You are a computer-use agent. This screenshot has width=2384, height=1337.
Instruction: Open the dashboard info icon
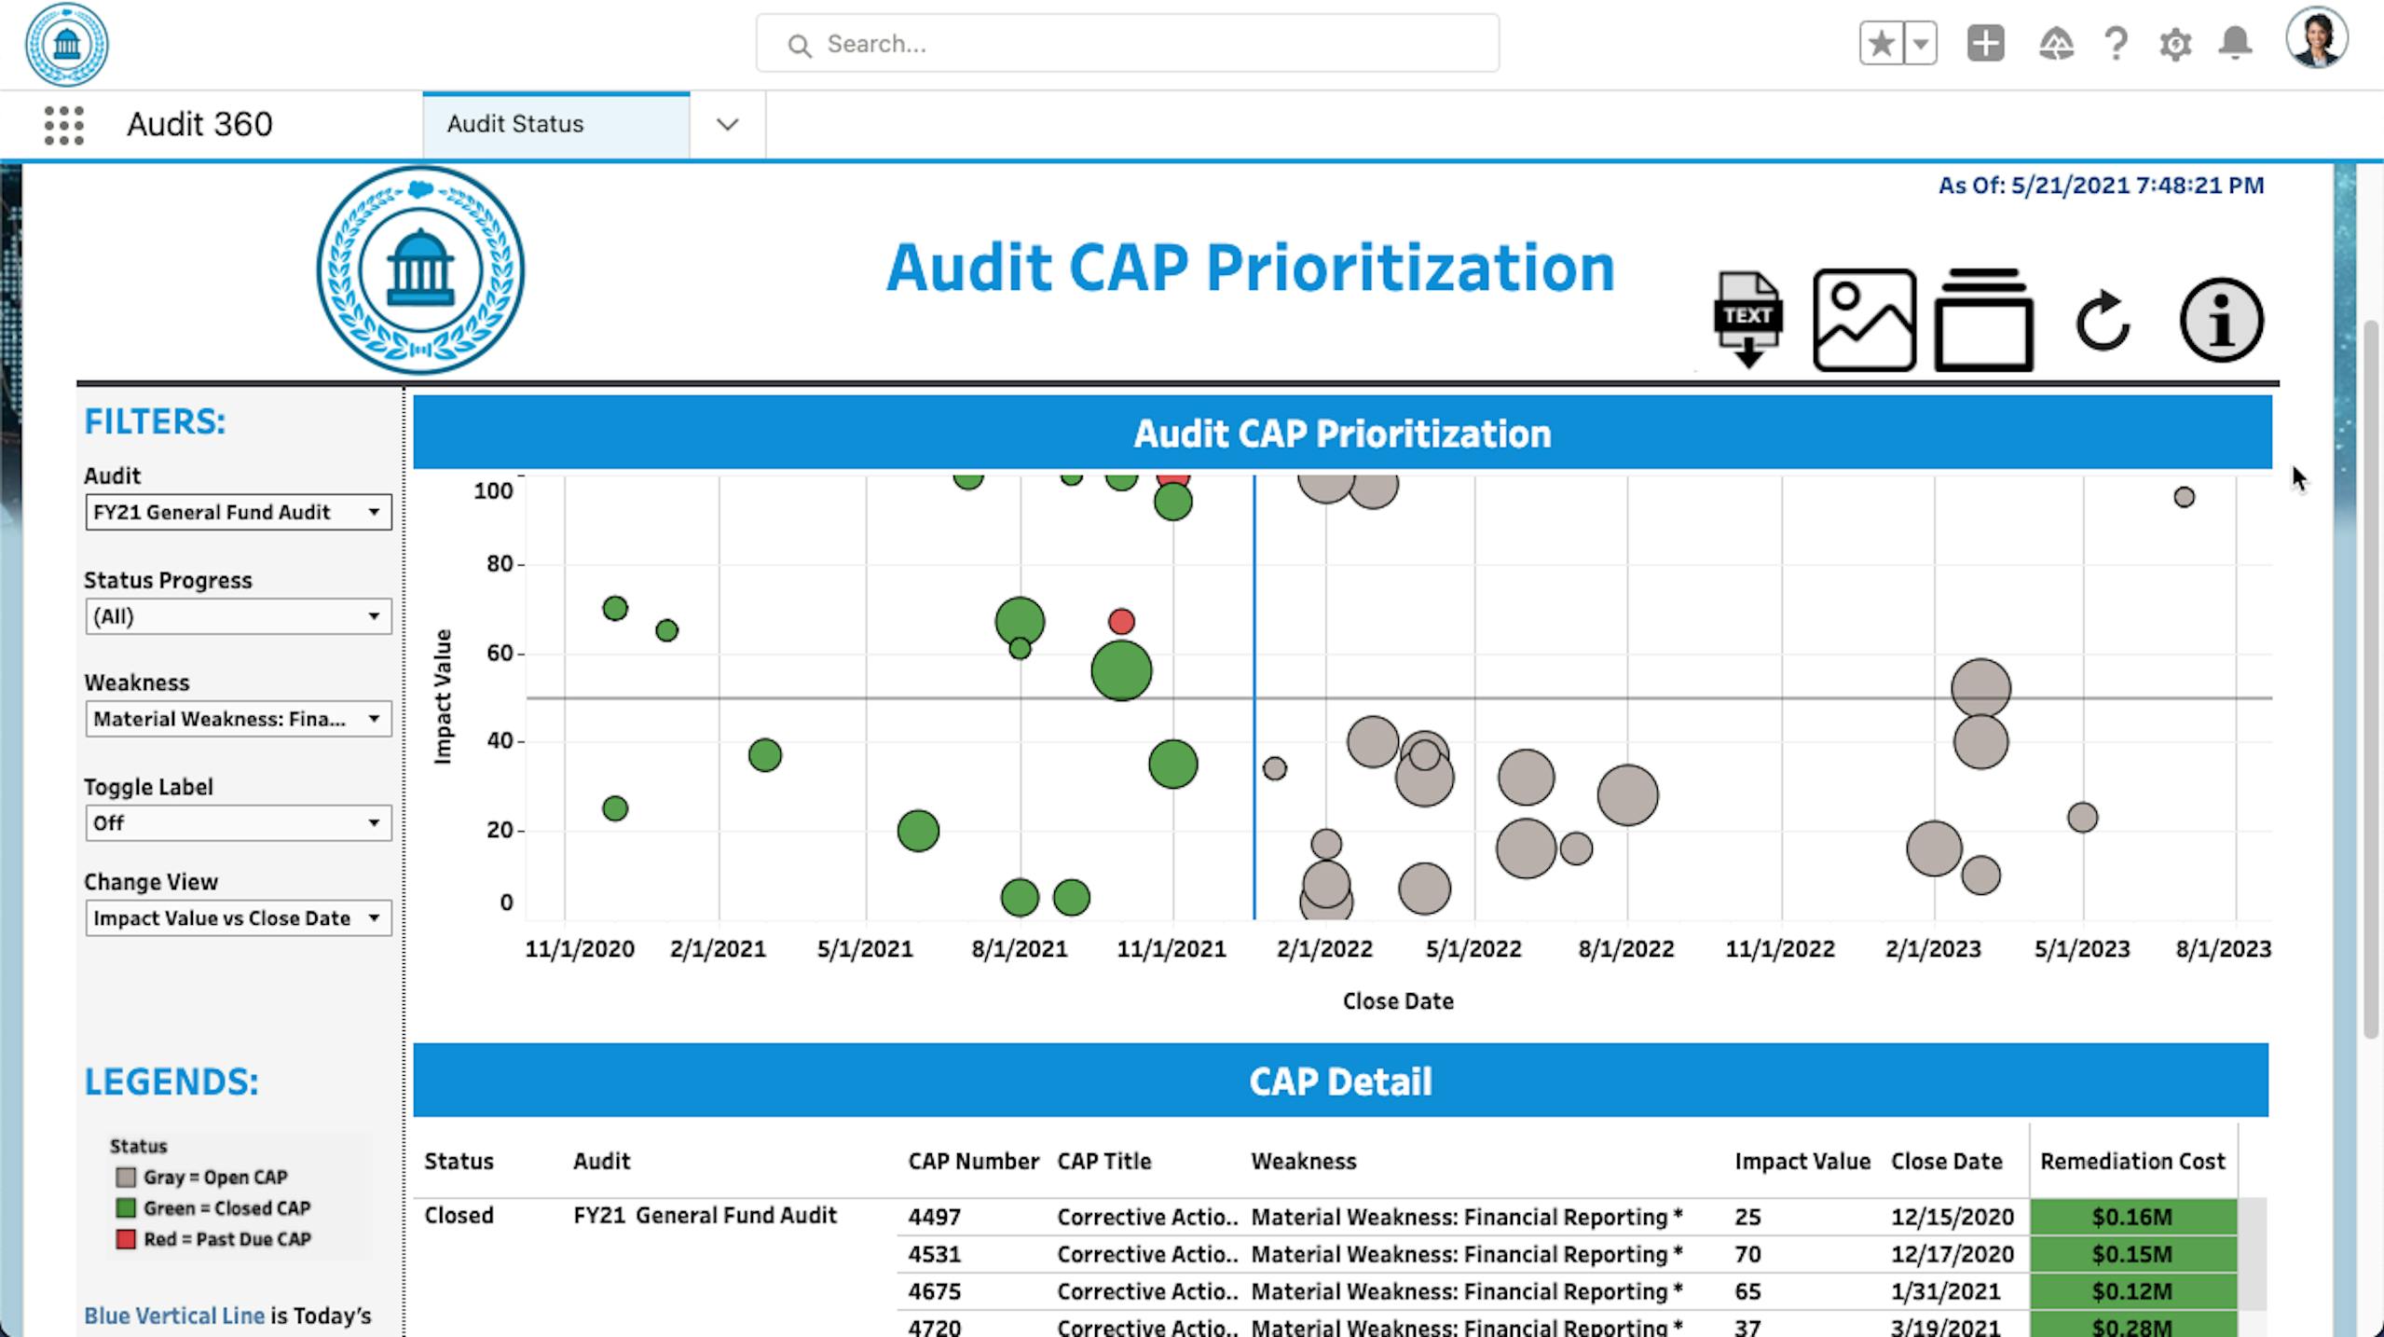2221,320
